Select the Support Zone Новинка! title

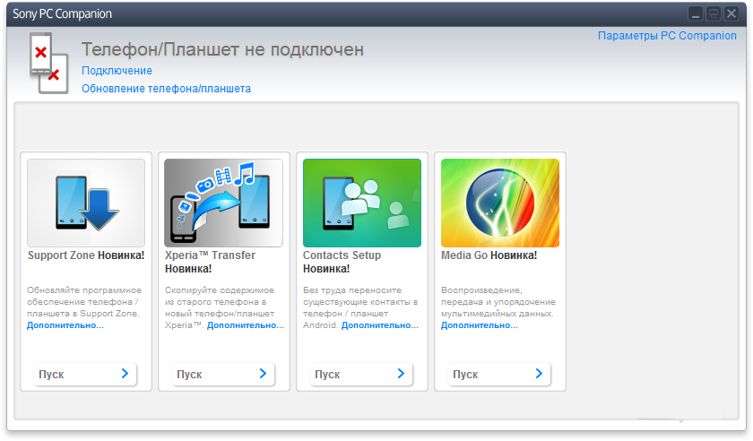[x=86, y=255]
